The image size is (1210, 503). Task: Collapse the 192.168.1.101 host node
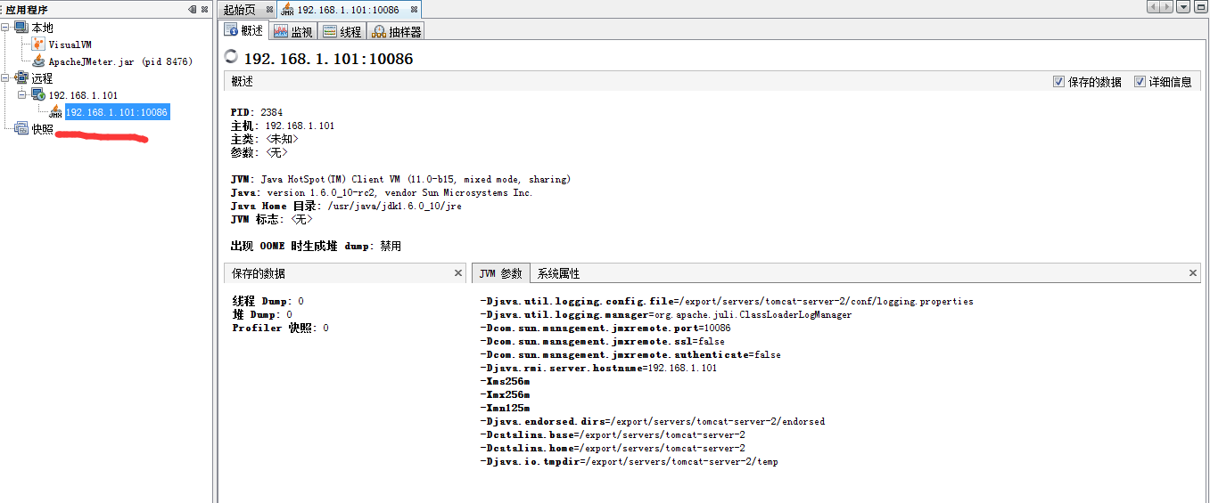[x=22, y=95]
